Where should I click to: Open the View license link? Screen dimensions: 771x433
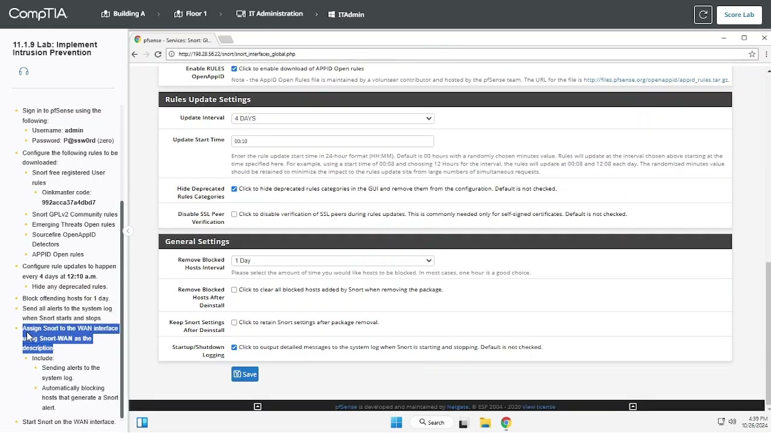[538, 407]
